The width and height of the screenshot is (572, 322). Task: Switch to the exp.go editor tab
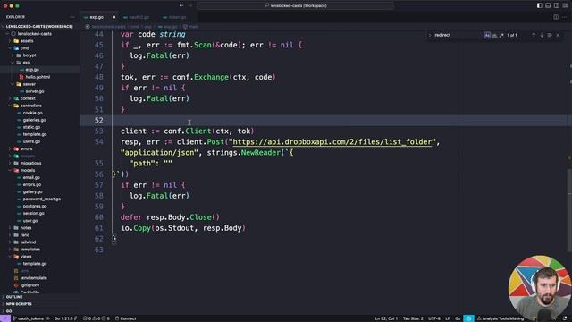pyautogui.click(x=97, y=17)
